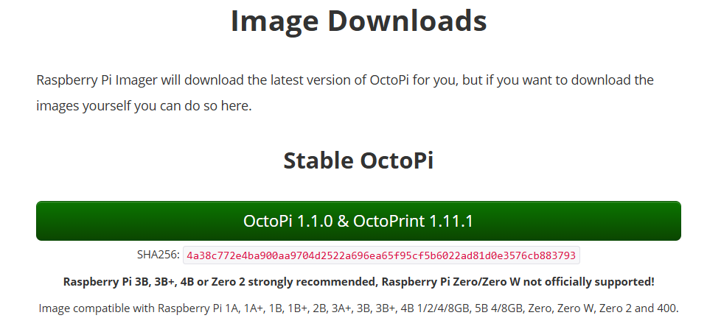This screenshot has width=707, height=332.
Task: Click the word Stable in the subheading
Action: pos(318,160)
